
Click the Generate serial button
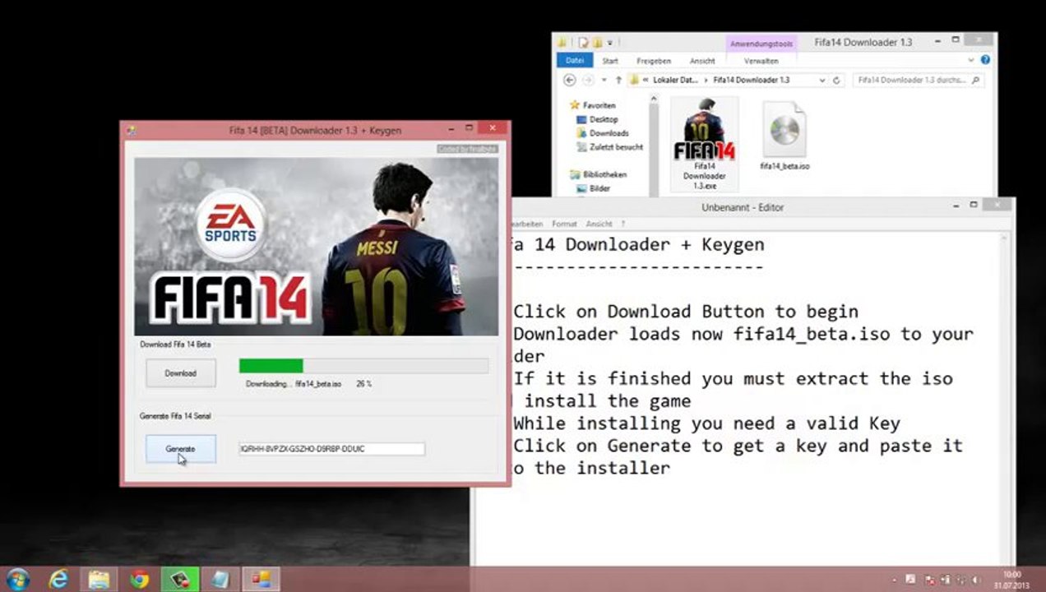tap(181, 449)
